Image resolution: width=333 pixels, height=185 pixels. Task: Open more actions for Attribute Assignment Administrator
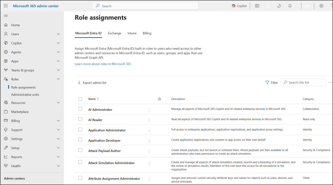[149, 179]
